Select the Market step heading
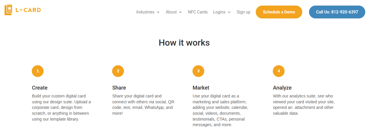372x139 pixels. tap(201, 88)
